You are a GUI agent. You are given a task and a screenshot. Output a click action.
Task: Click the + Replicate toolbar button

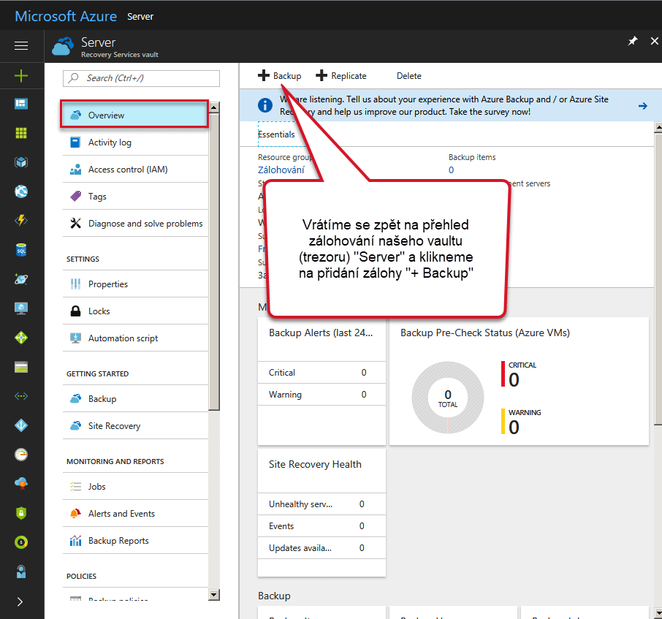(341, 76)
